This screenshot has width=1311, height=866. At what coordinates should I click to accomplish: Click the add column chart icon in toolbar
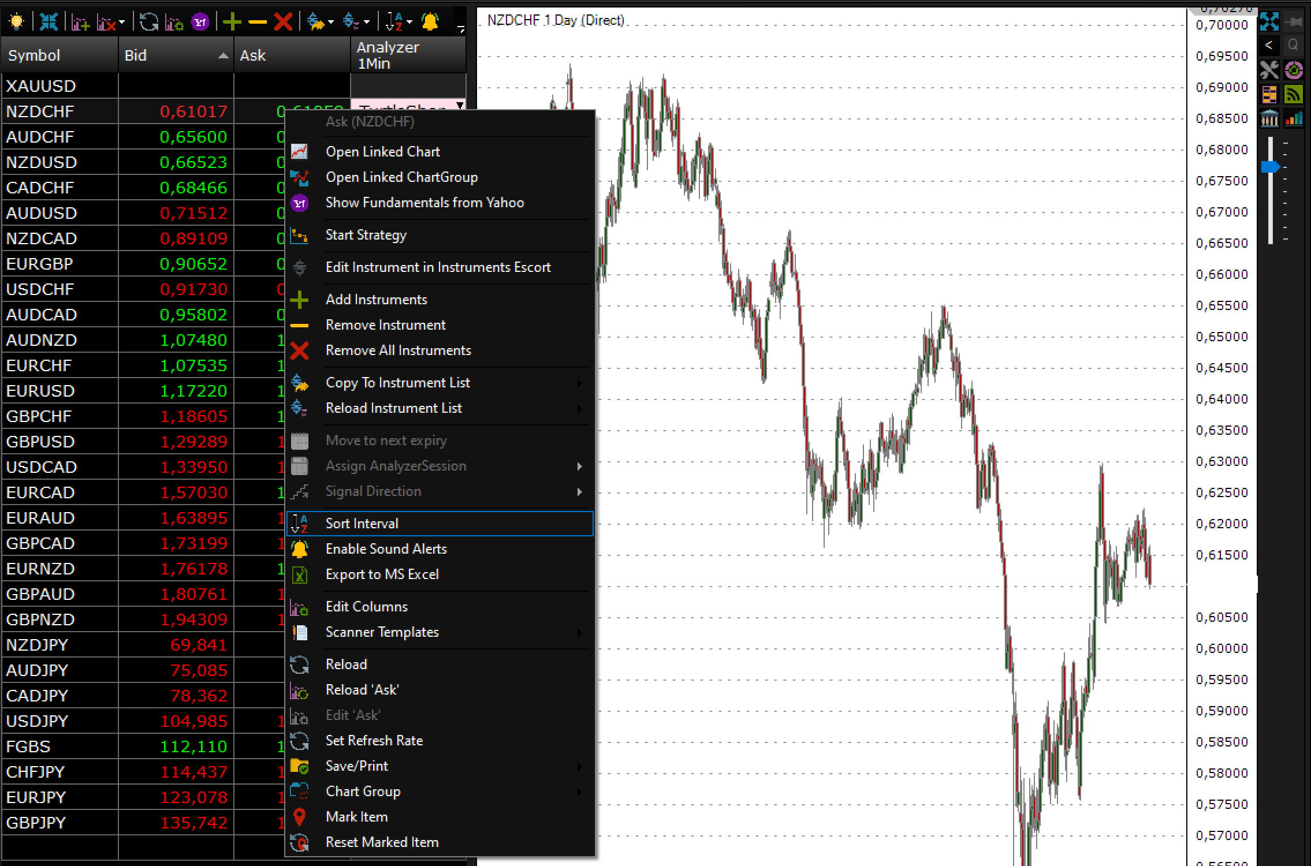coord(80,22)
